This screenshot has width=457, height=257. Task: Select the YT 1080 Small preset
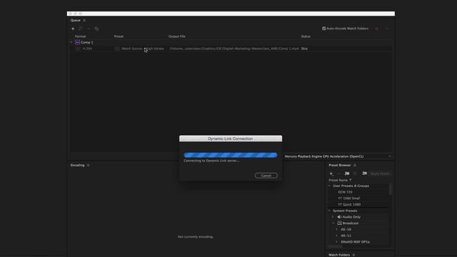tap(349, 198)
